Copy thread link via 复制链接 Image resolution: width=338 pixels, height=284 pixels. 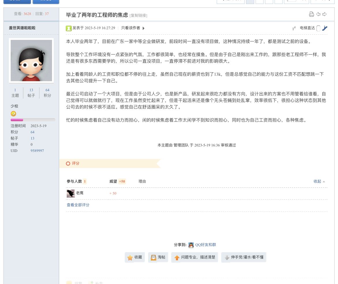pos(138,16)
